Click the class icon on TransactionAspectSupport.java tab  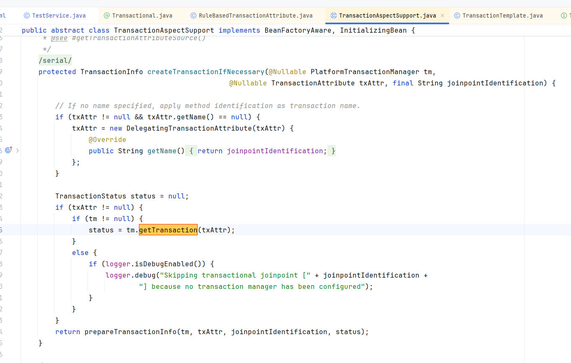click(x=334, y=15)
